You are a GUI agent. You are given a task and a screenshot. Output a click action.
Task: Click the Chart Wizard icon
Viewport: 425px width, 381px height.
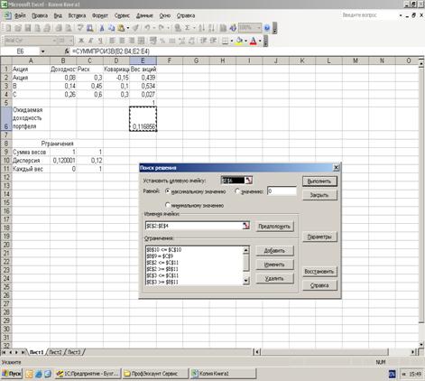223,28
